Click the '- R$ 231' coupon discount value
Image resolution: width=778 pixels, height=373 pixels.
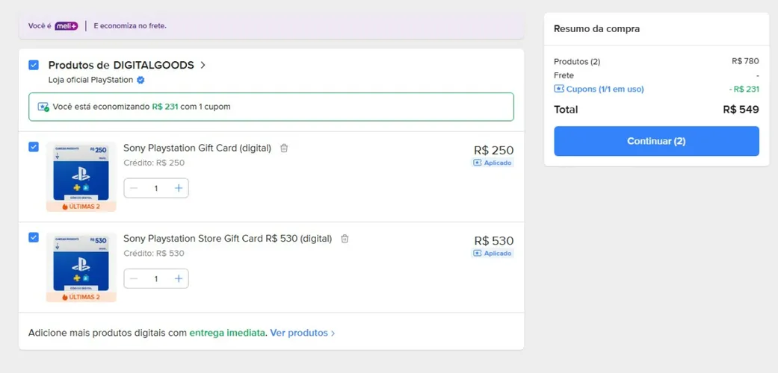tap(744, 90)
